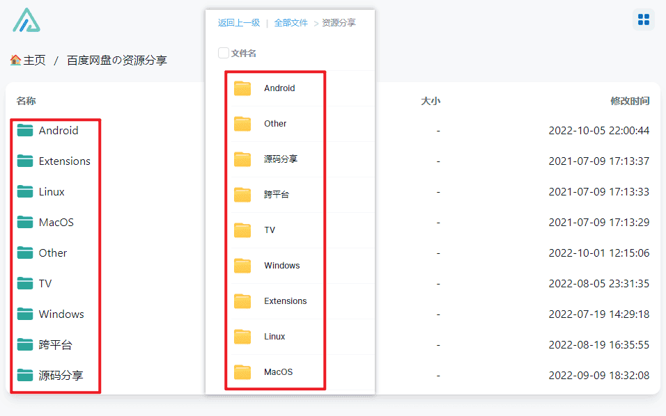Click yellow Extensions folder icon in Baidu panel

pos(242,301)
